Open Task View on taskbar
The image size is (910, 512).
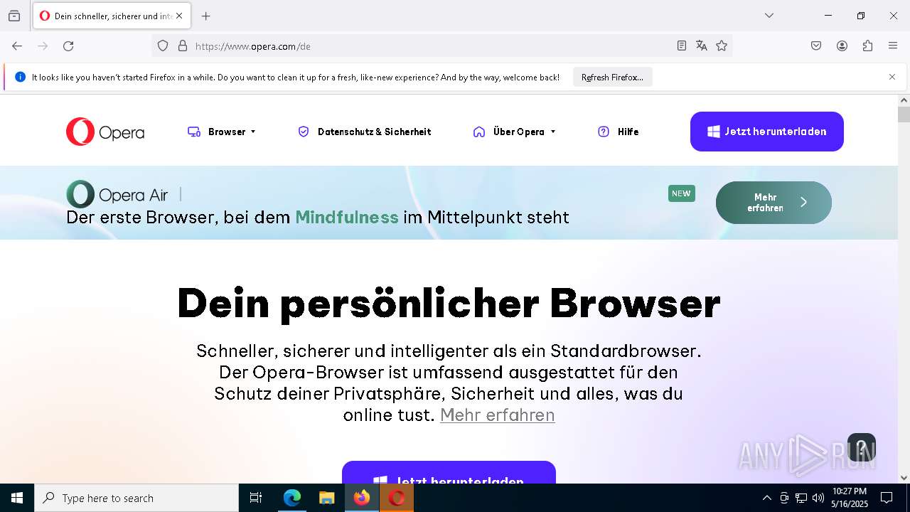point(256,498)
